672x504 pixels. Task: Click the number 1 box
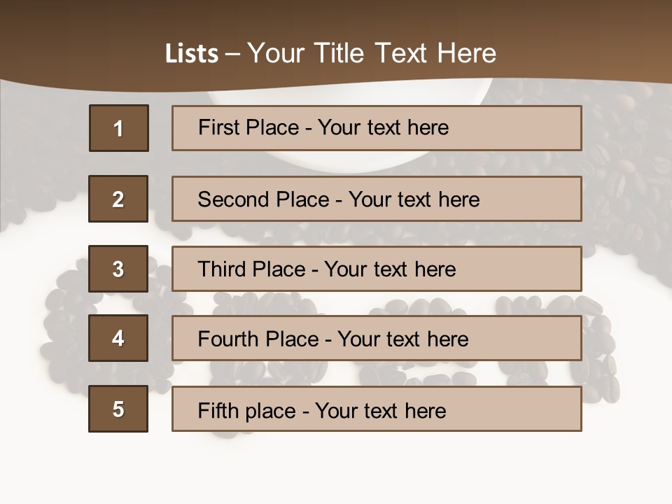point(118,128)
